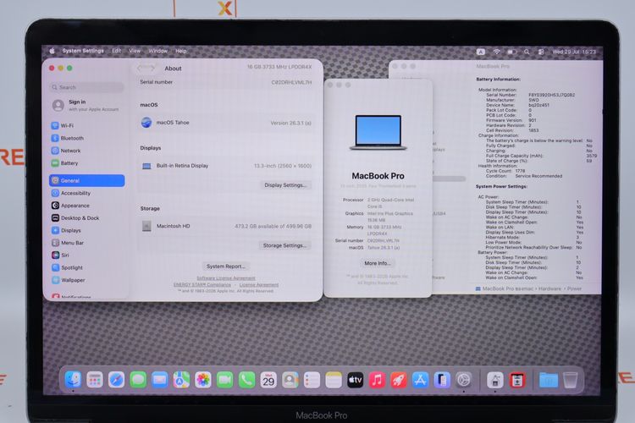
Task: Open System Settings menu in menu bar
Action: (x=83, y=51)
